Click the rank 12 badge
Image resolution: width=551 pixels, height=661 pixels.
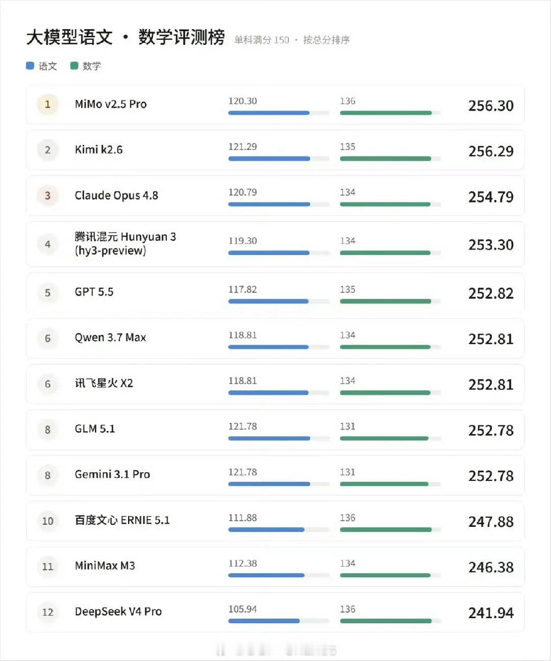[47, 612]
